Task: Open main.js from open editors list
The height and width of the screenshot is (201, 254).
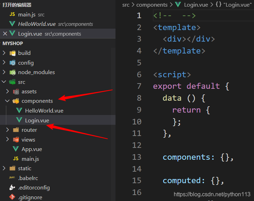Action: click(x=58, y=14)
